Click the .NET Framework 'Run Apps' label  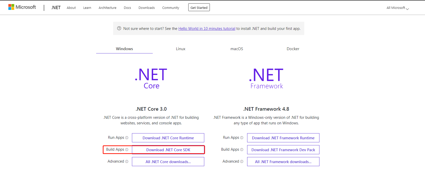click(231, 138)
